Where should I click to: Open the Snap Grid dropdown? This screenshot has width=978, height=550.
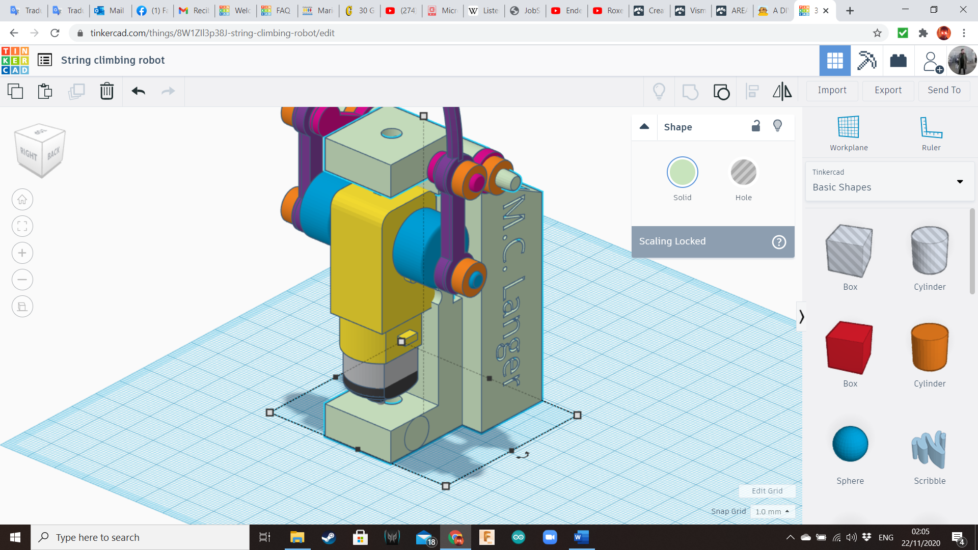pos(772,511)
